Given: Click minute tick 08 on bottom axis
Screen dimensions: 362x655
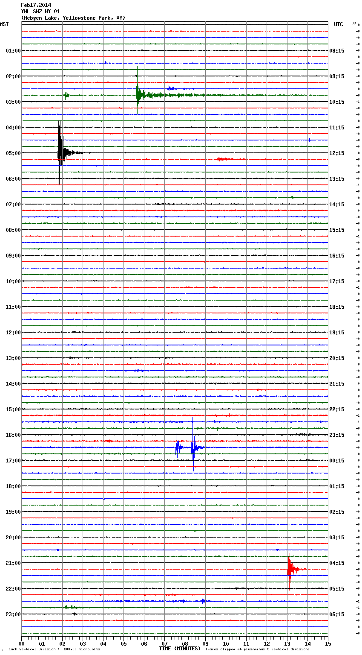Looking at the screenshot, I should [185, 643].
